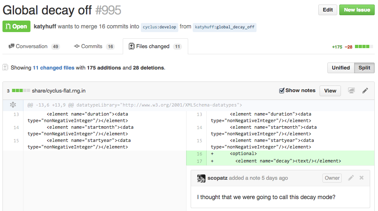378x211 pixels.
Task: Open the 11 changed files list
Action: tap(54, 67)
